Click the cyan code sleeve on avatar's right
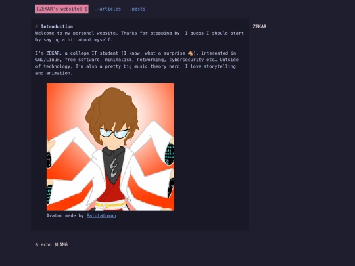The width and height of the screenshot is (355, 266). point(170,154)
